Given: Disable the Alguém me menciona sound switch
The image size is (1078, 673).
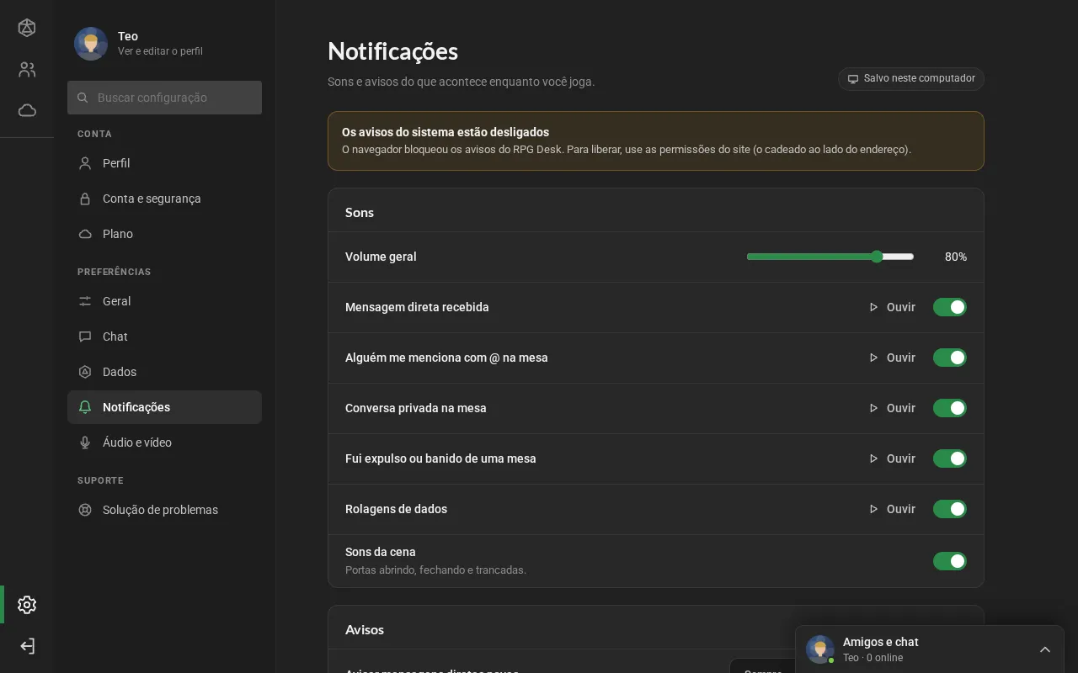Looking at the screenshot, I should click(950, 358).
